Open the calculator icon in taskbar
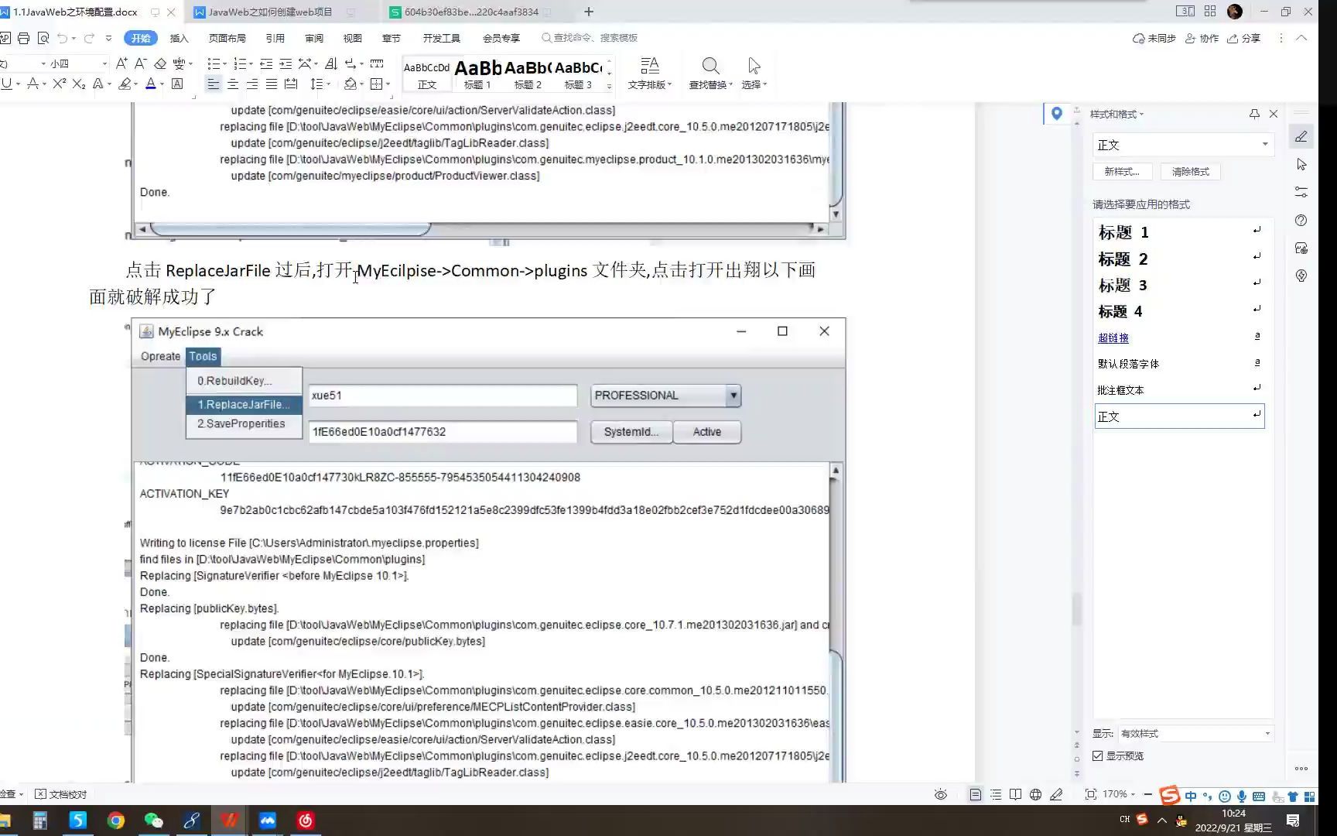 (40, 821)
